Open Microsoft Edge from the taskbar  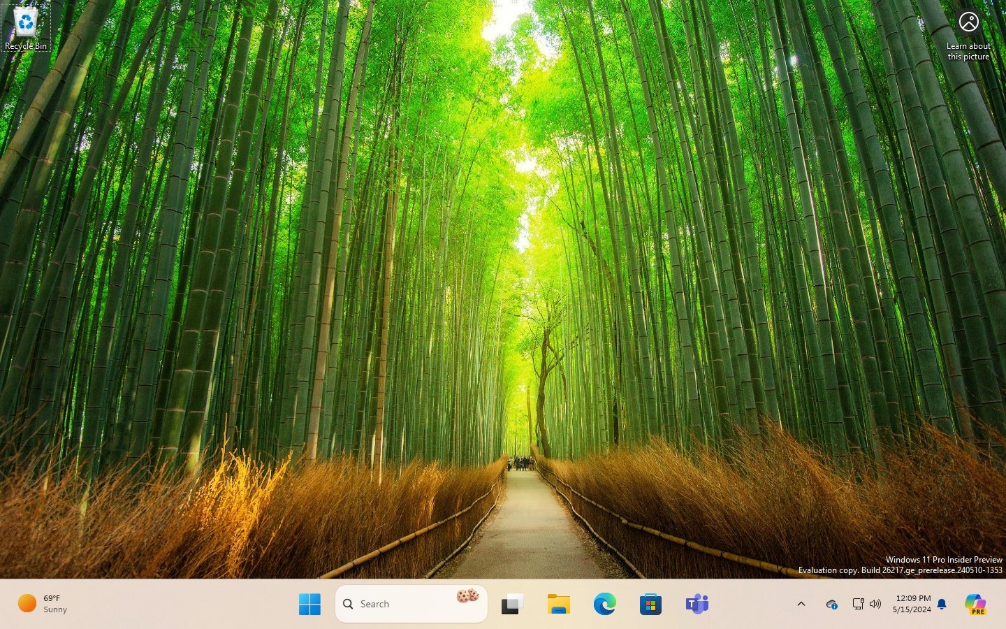(x=604, y=604)
